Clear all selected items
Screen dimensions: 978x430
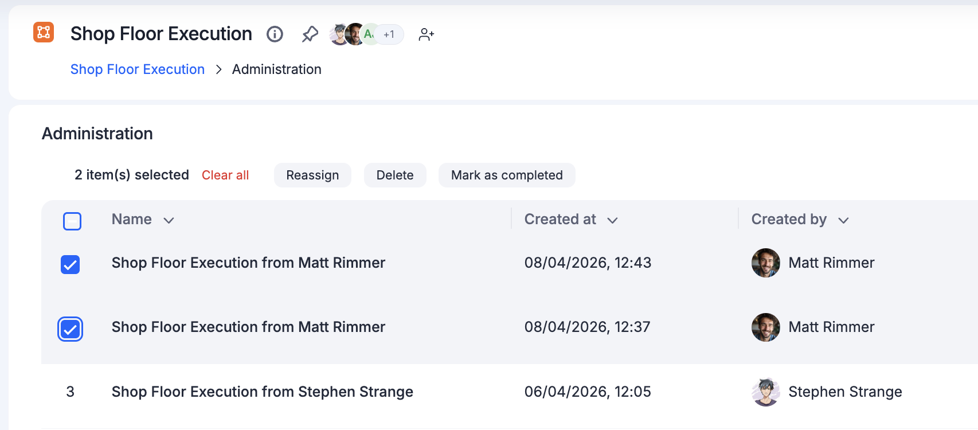coord(225,175)
